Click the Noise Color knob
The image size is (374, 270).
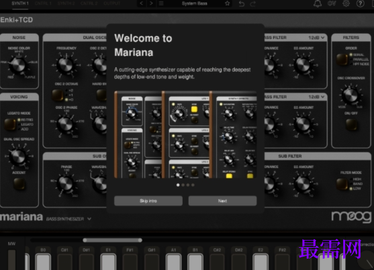point(18,64)
